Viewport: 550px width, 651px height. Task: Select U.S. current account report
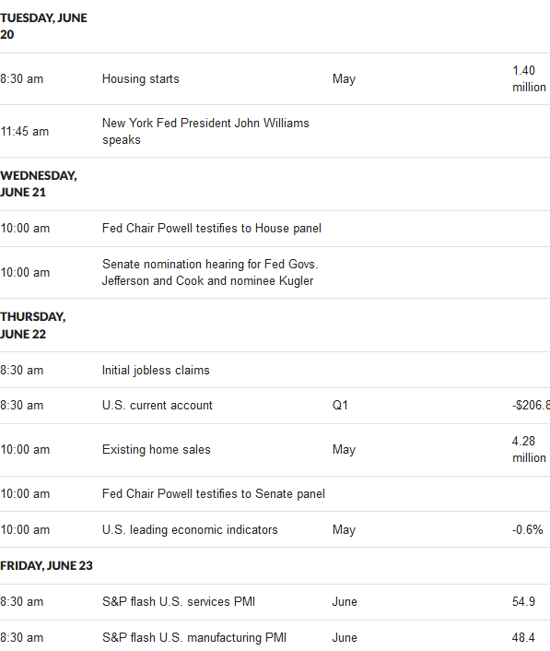[x=158, y=405]
